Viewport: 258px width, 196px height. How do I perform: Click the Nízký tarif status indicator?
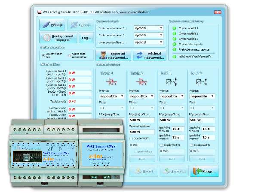click(174, 57)
